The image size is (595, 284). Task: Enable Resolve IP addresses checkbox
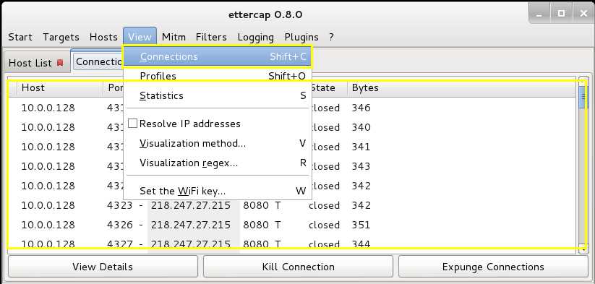tap(132, 124)
